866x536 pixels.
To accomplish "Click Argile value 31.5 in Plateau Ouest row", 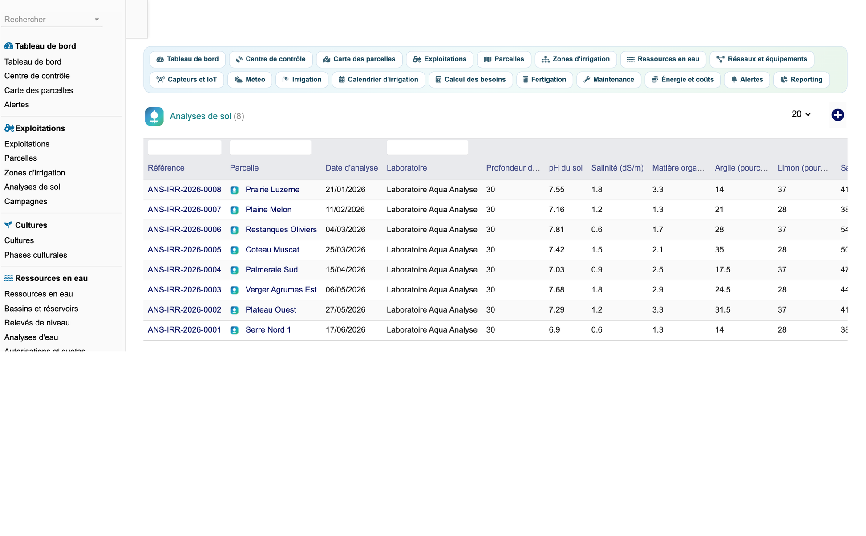I will (x=723, y=310).
